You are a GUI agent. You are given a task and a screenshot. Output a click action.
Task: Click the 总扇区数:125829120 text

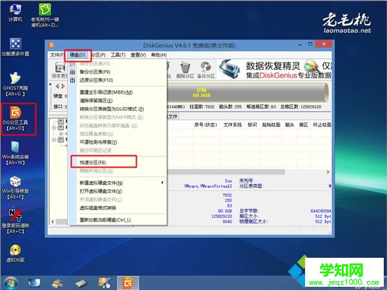coord(301,106)
